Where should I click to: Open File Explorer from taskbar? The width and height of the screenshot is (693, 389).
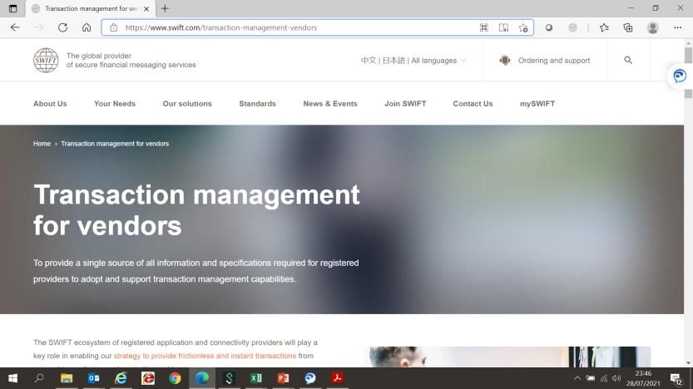tap(67, 378)
